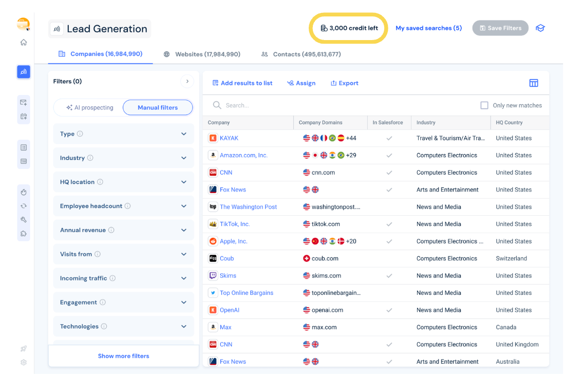Click Show more filters
Image resolution: width=564 pixels, height=376 pixels.
point(123,356)
